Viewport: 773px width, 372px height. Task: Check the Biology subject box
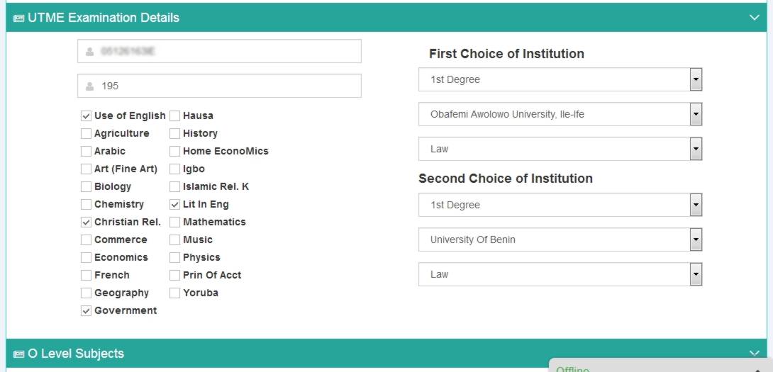[x=87, y=187]
